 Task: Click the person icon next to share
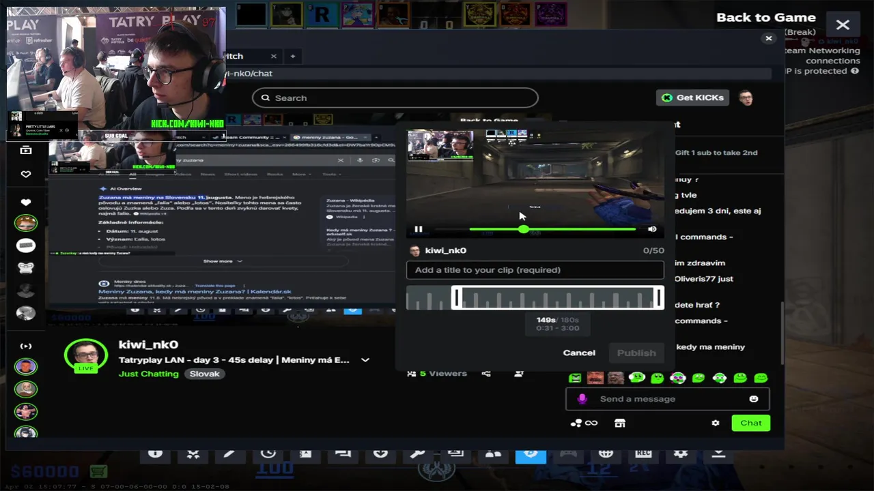[519, 374]
